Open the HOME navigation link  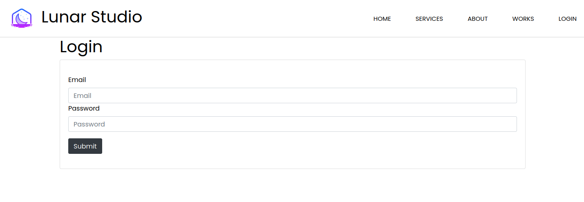(x=382, y=19)
